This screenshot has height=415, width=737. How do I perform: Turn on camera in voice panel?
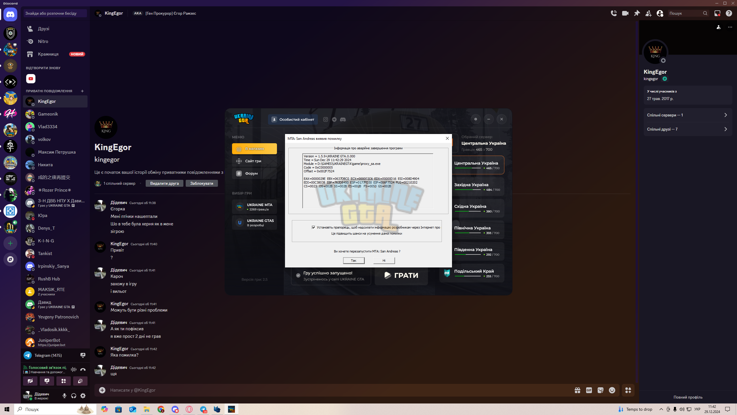coord(30,381)
